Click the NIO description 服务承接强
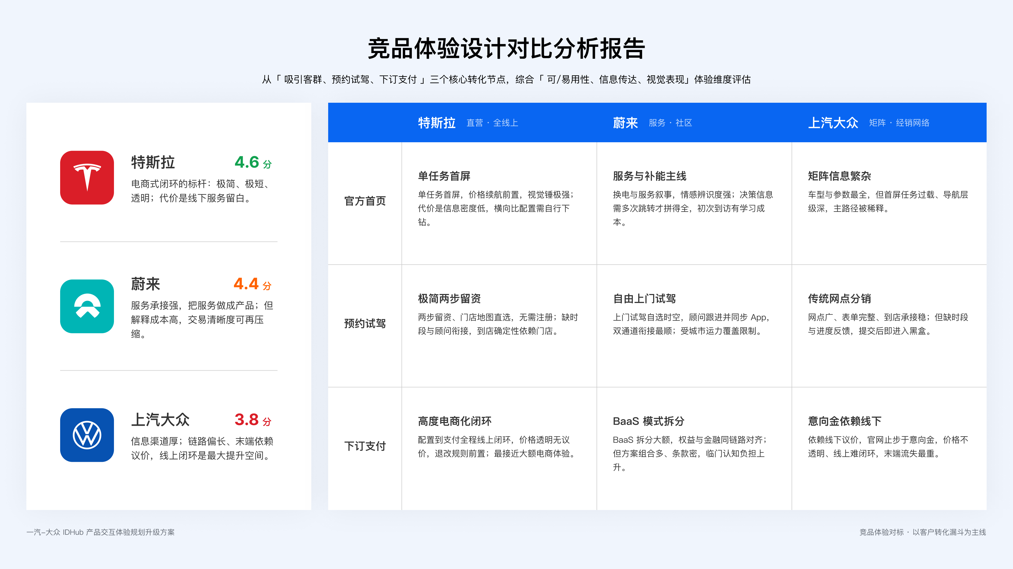 [x=202, y=320]
